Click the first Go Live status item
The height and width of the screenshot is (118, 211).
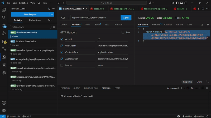[x=187, y=116]
